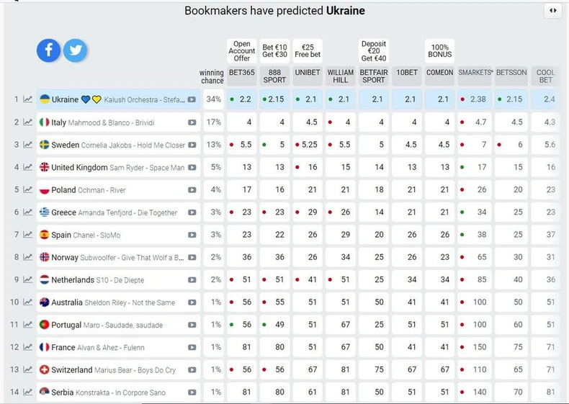Play the video for Poland's River
This screenshot has height=404, width=569.
click(x=192, y=190)
